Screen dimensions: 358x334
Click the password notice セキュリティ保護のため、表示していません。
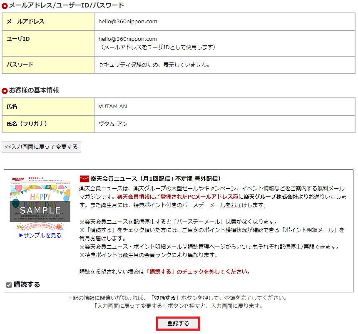point(154,65)
